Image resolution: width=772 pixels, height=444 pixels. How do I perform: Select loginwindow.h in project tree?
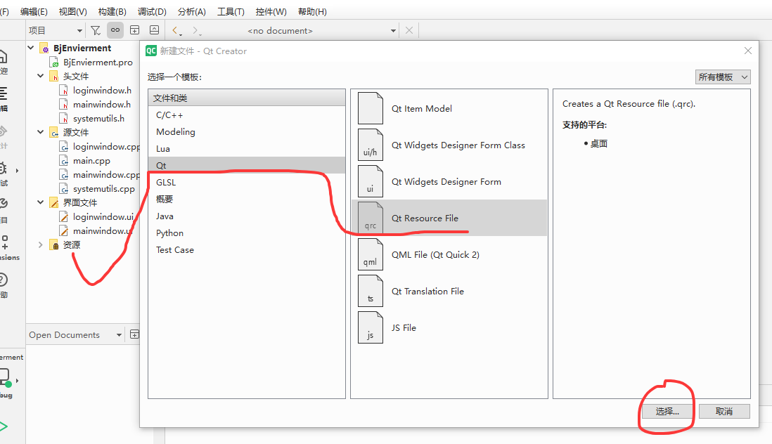point(102,90)
